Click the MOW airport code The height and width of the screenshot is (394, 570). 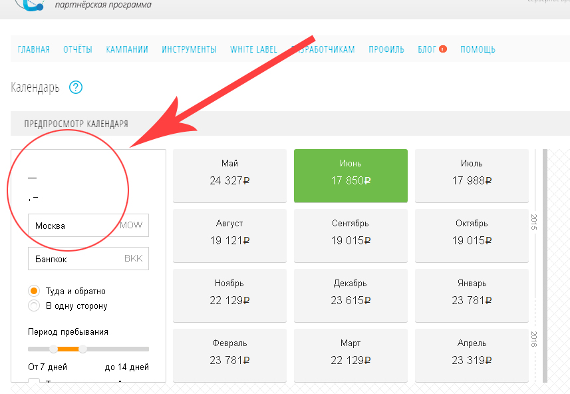coord(131,225)
